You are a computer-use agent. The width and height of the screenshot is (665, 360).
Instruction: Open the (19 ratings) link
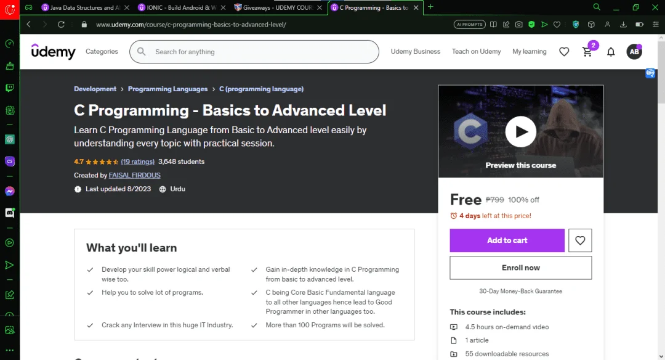[138, 162]
